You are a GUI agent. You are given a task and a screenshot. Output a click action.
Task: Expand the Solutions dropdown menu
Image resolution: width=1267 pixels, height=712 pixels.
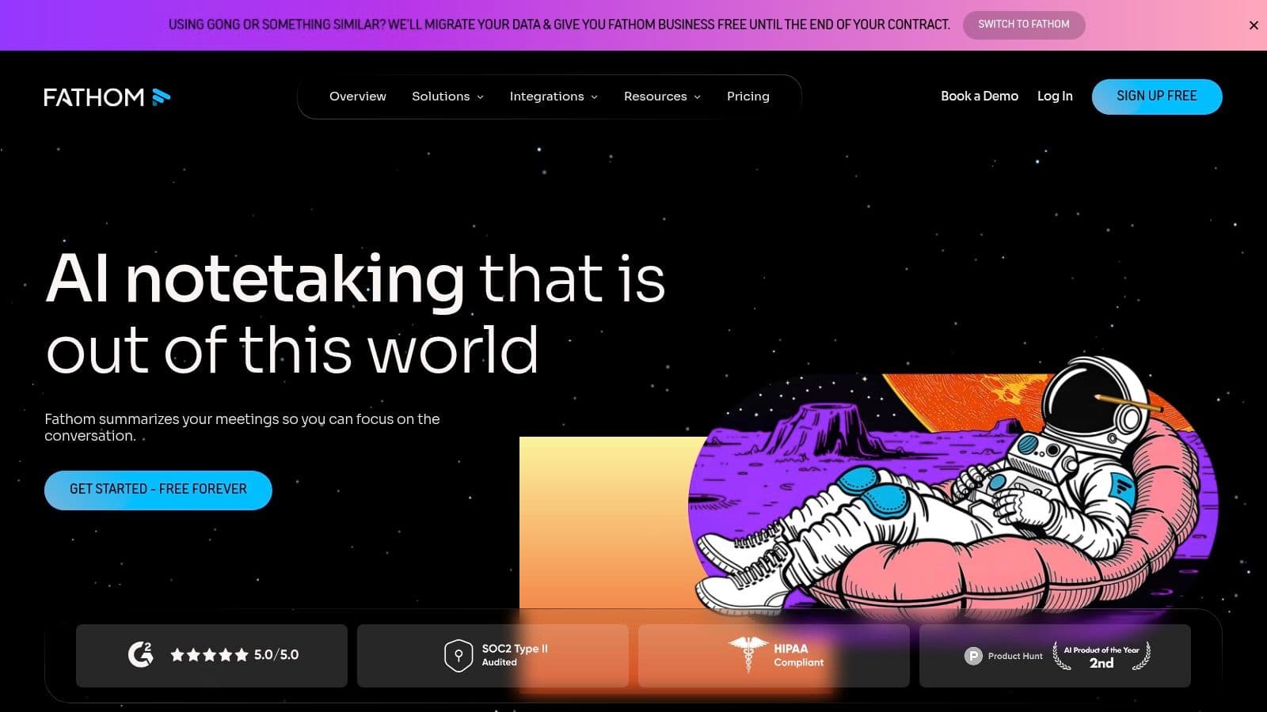point(447,97)
